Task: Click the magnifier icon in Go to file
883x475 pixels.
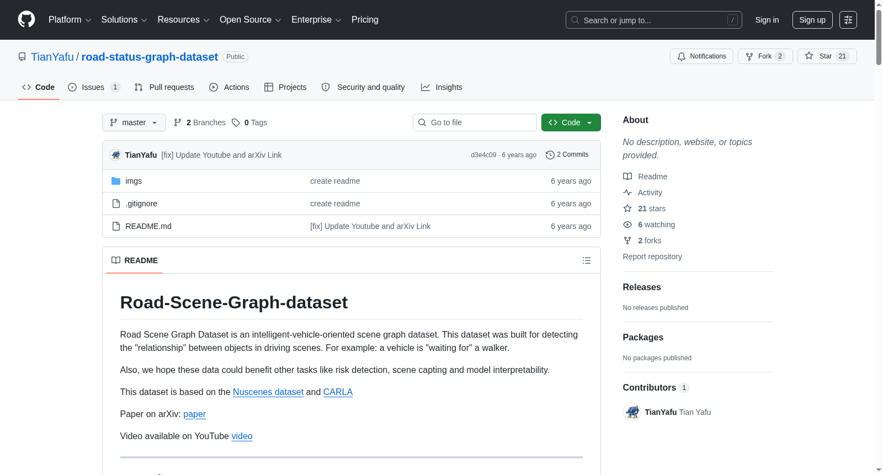Action: point(422,122)
